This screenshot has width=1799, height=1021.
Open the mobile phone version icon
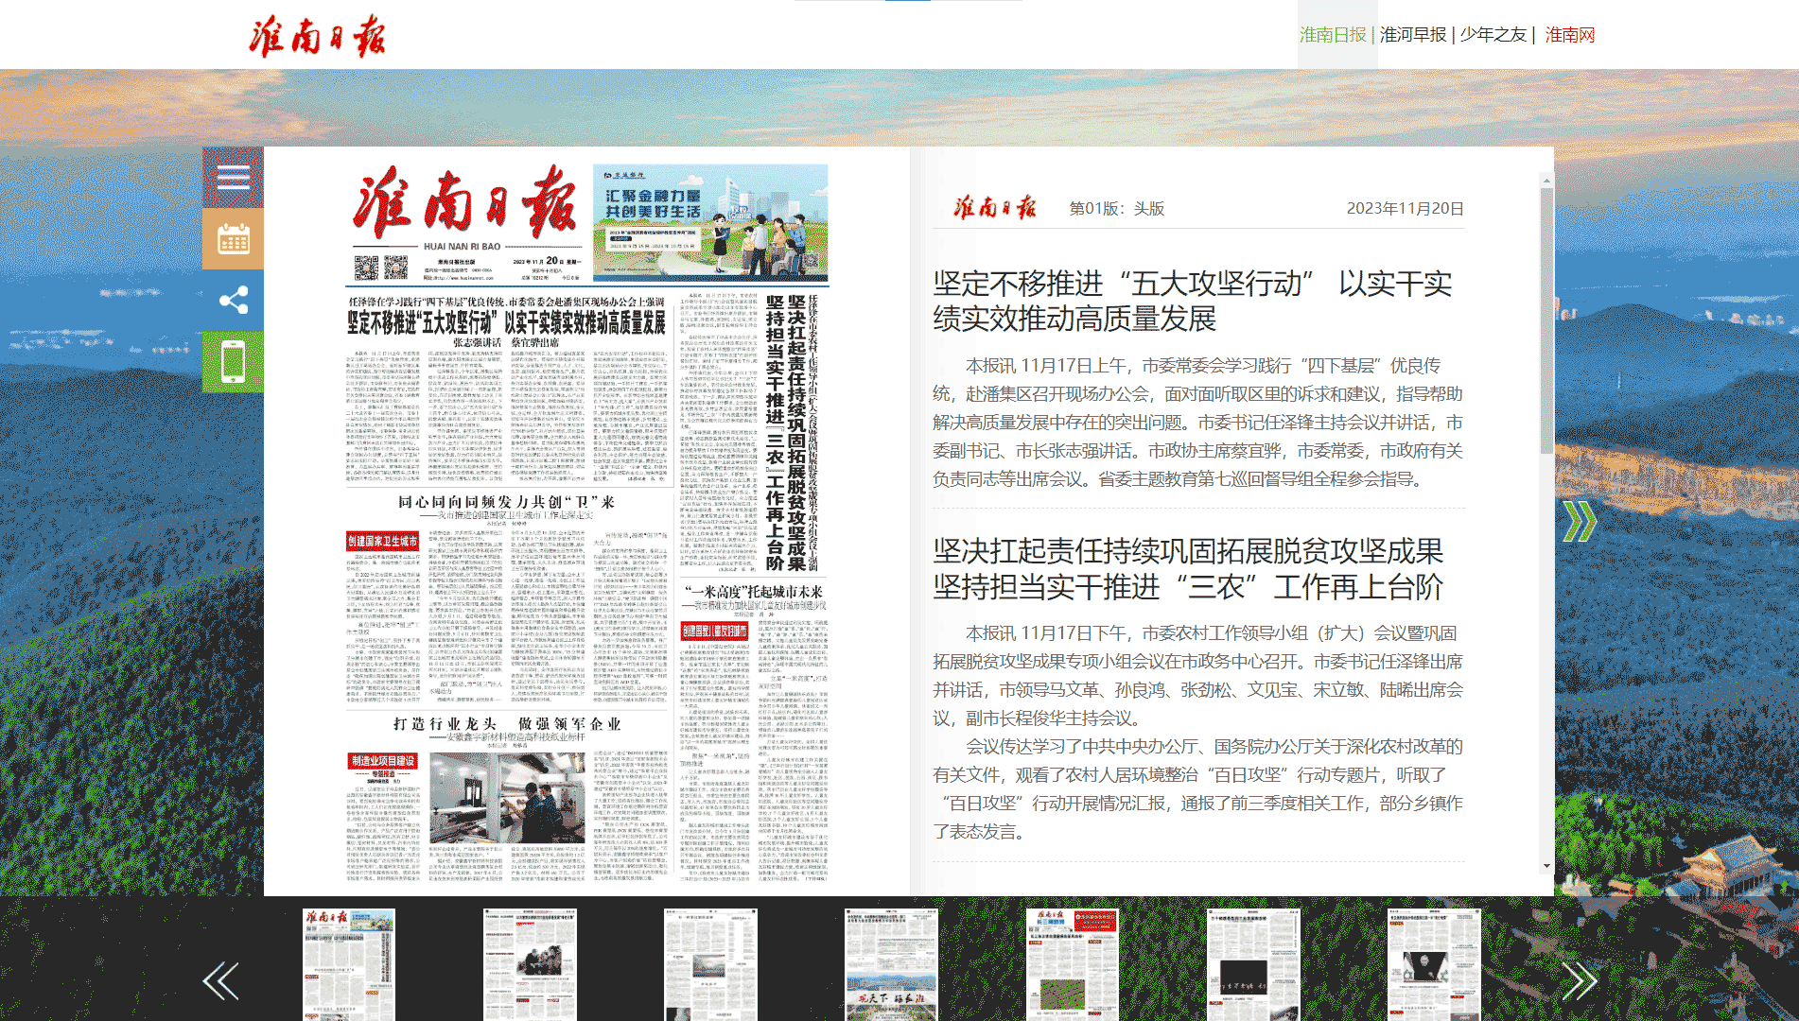[x=233, y=361]
